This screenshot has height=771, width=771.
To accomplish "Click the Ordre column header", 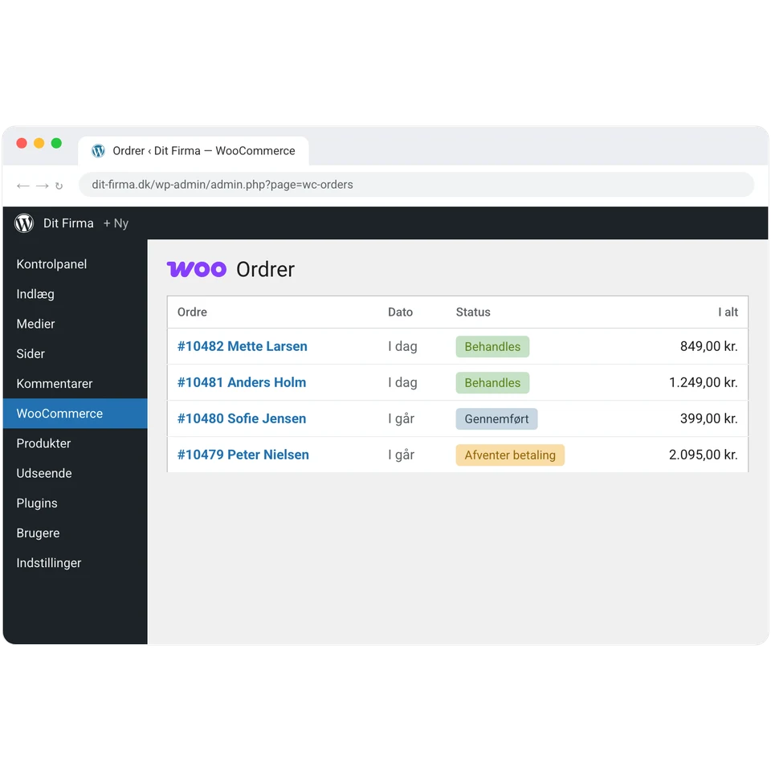I will tap(192, 312).
